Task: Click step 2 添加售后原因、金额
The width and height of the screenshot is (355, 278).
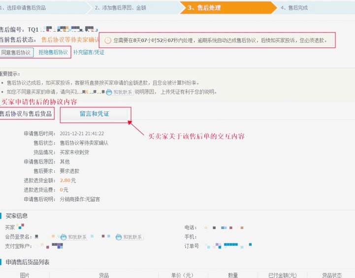Action: (x=136, y=8)
